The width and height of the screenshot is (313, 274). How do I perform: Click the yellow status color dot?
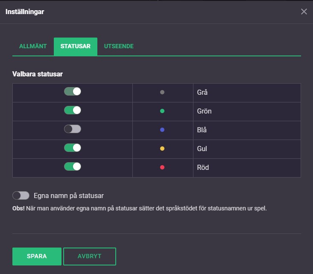[x=162, y=149]
